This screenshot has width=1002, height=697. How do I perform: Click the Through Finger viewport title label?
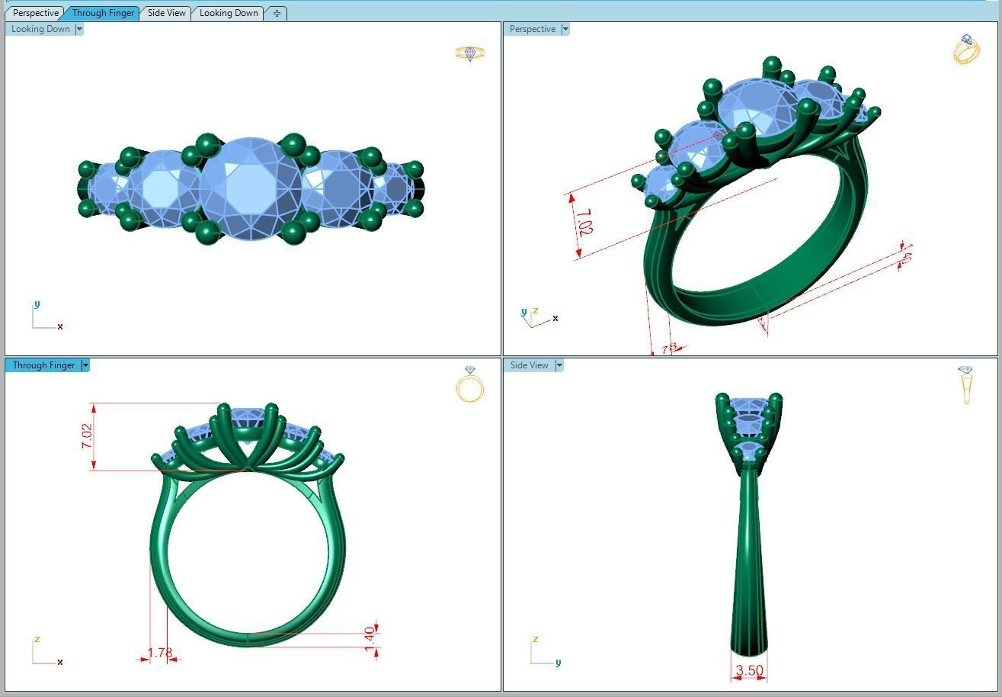click(43, 365)
